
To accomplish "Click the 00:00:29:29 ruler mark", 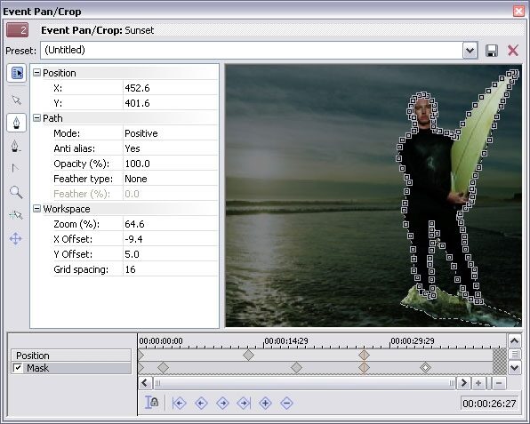I will [x=413, y=341].
